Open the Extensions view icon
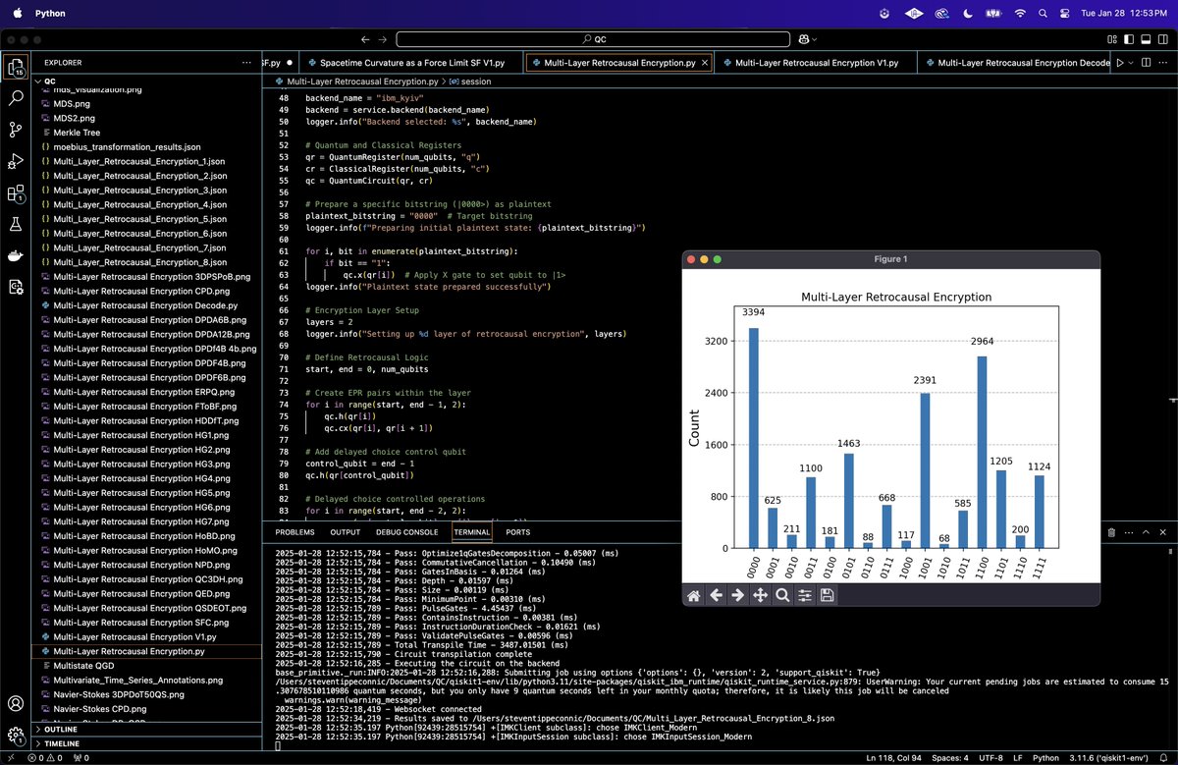 click(x=16, y=192)
